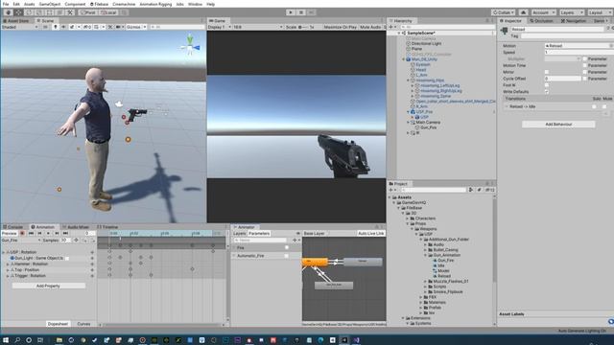Open Task View on taskbar

coord(40,340)
